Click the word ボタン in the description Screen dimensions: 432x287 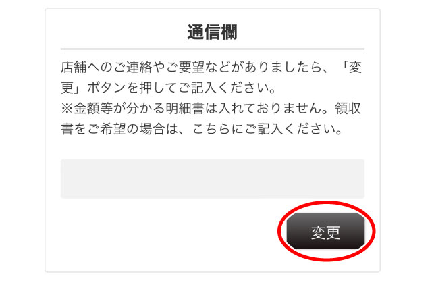click(x=106, y=88)
